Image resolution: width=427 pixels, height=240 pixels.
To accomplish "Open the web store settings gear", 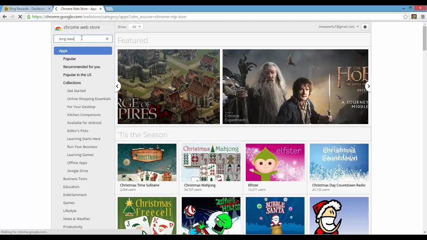I will pyautogui.click(x=365, y=27).
